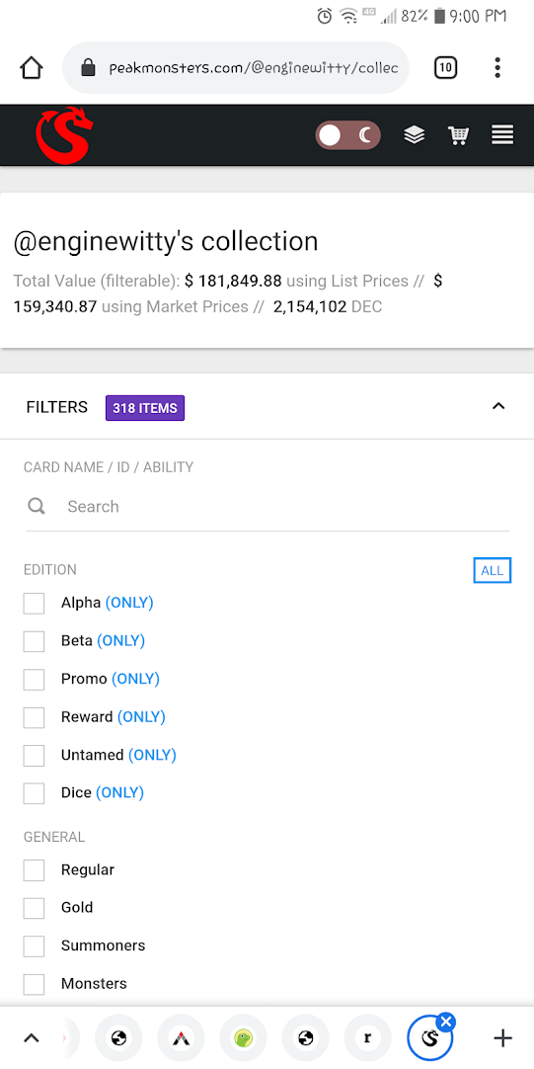
Task: Open the browser three-dot menu
Action: point(497,67)
